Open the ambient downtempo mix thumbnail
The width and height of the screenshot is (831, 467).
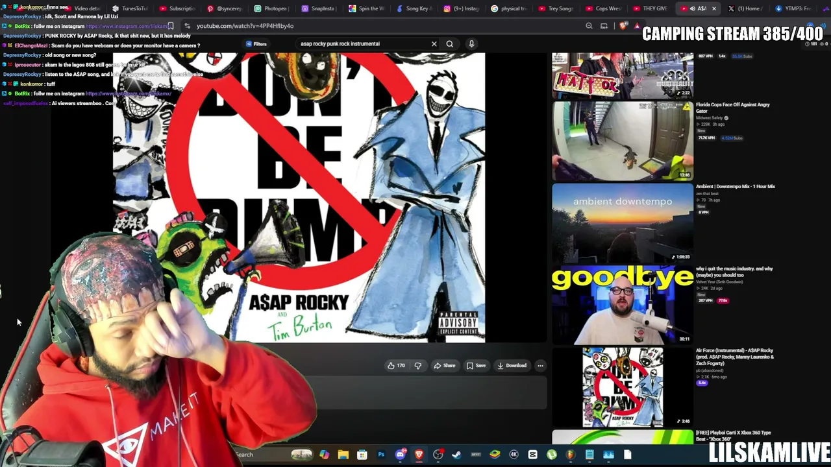point(623,223)
